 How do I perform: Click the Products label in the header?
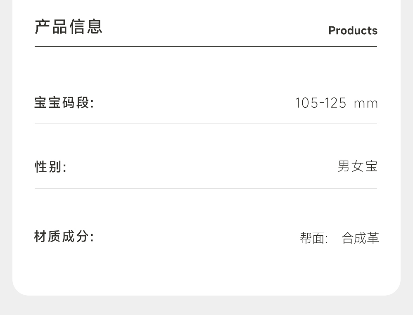click(353, 31)
